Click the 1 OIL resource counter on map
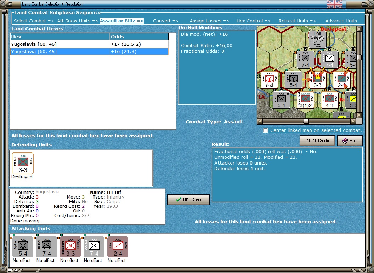Screen dimensions: 374x273 tap(317, 40)
